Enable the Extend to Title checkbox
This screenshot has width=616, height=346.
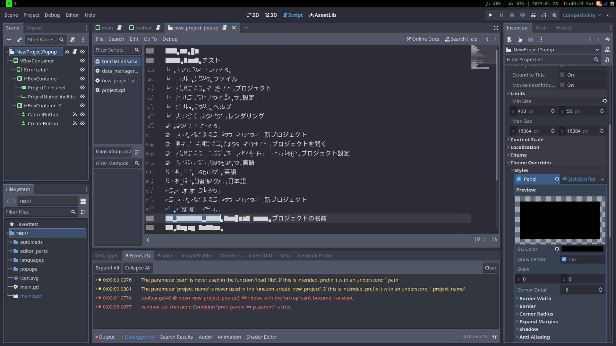click(562, 75)
